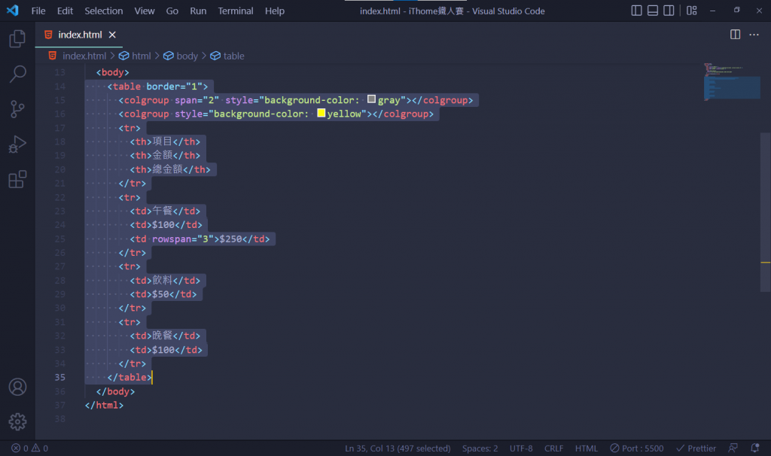Click the errors and warnings status item

[x=29, y=448]
